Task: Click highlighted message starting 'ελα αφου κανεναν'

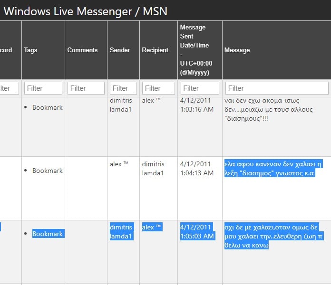Action: click(x=273, y=169)
